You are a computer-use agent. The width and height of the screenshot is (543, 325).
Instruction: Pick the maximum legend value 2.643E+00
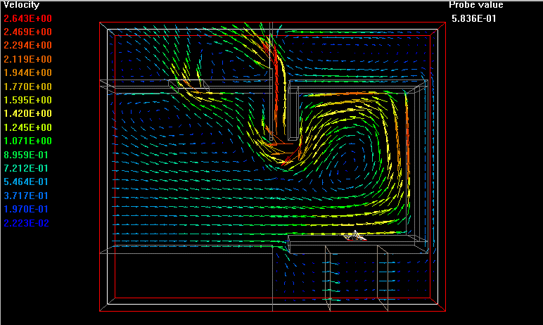coord(27,18)
